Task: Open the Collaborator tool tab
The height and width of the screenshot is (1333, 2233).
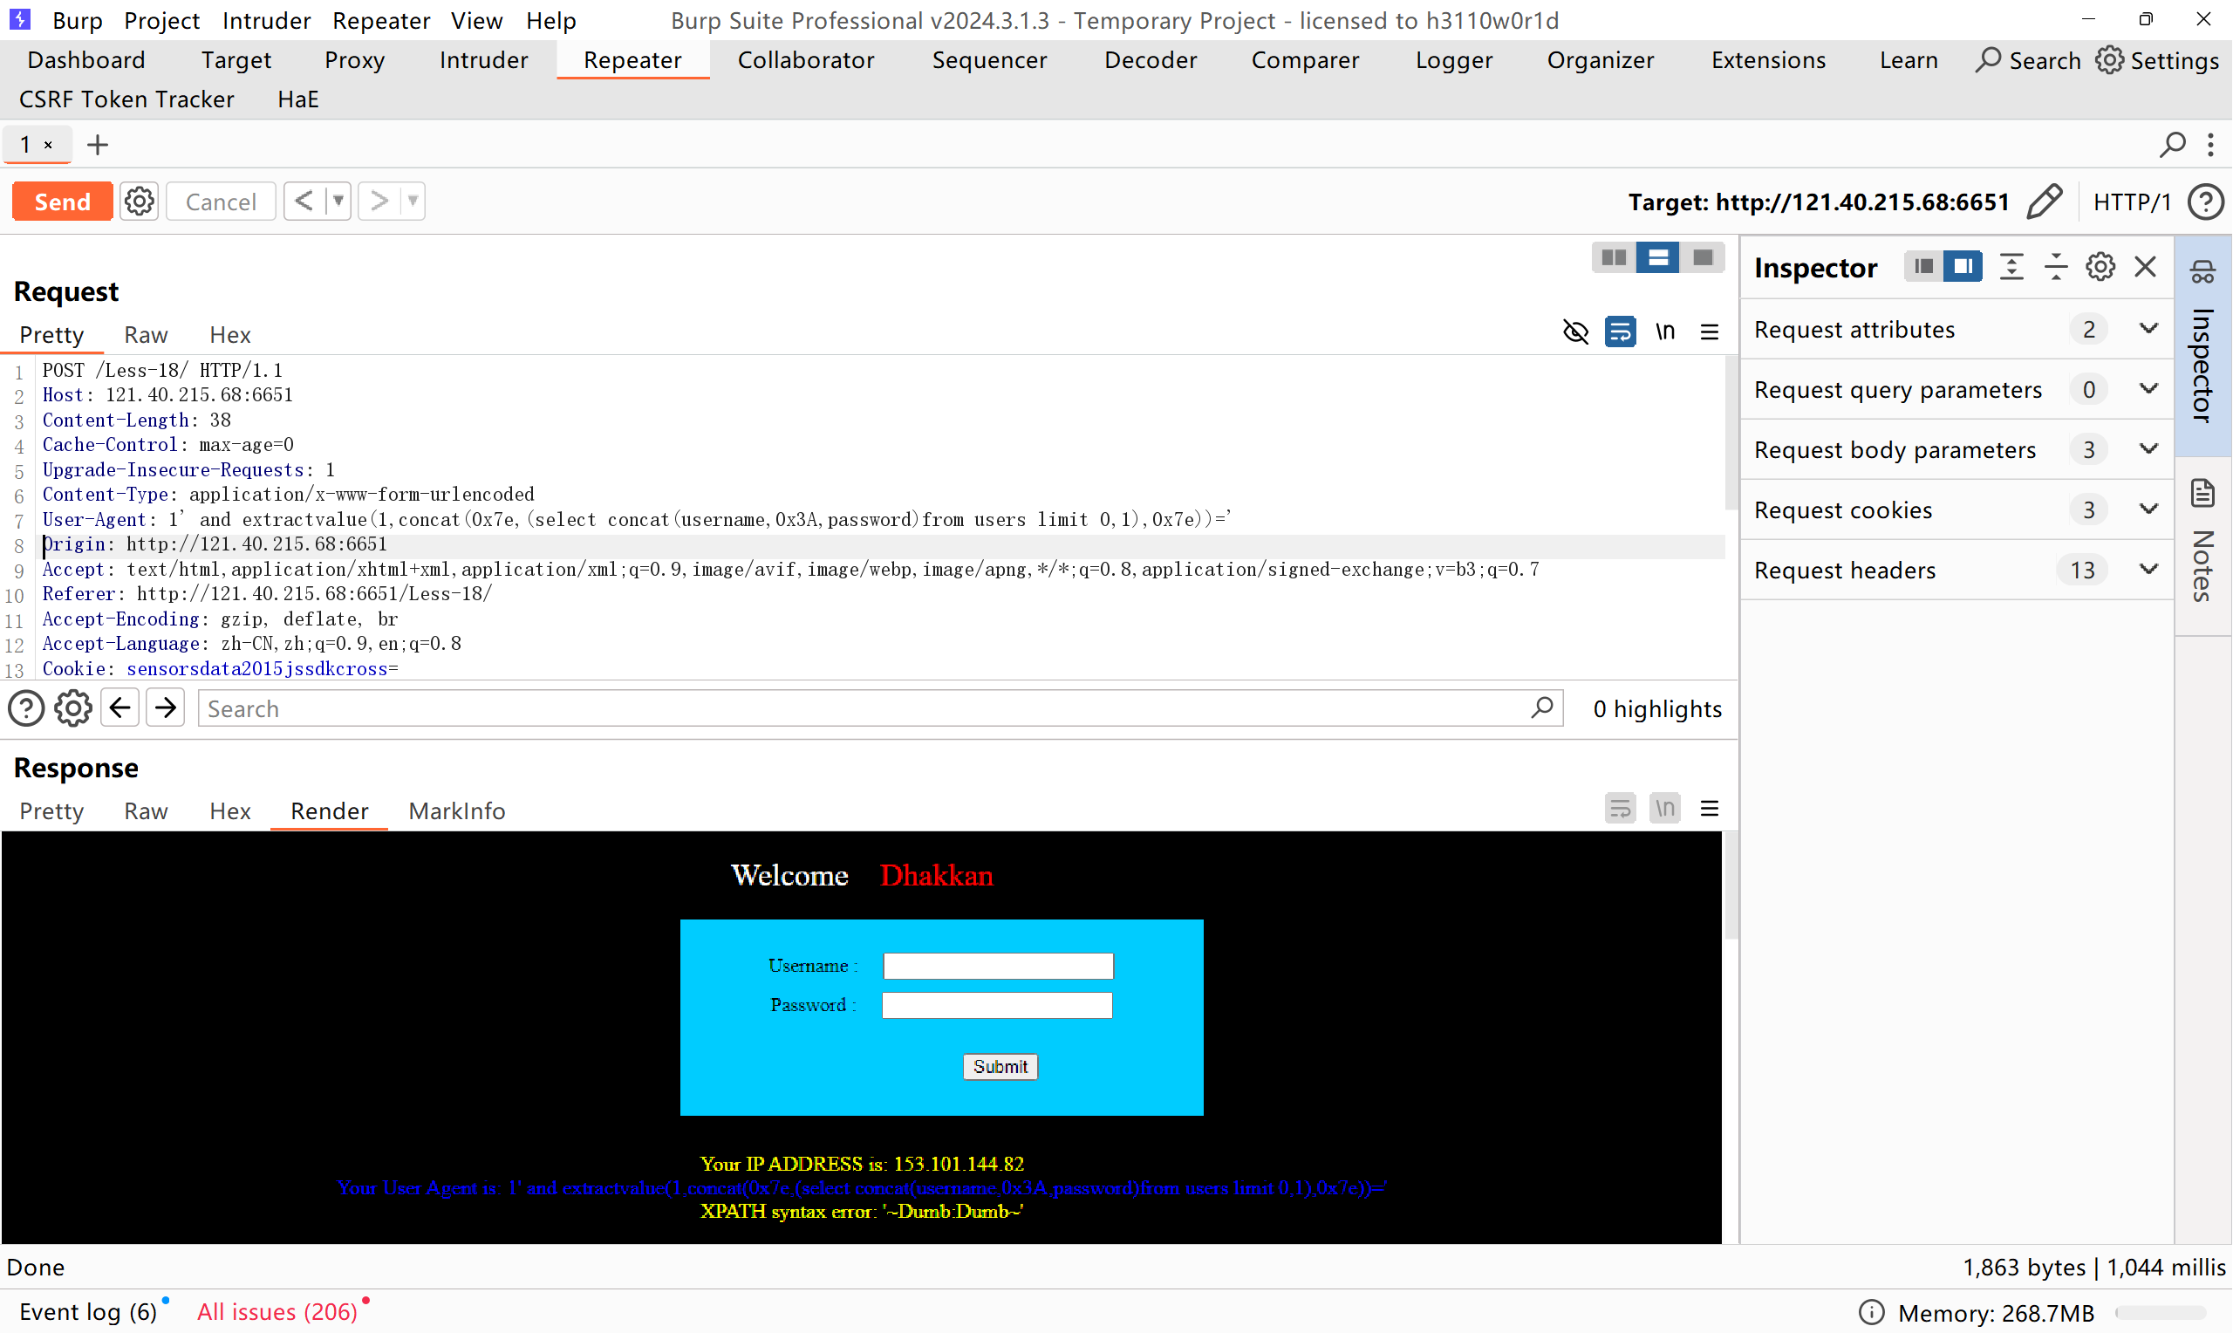Action: [805, 60]
